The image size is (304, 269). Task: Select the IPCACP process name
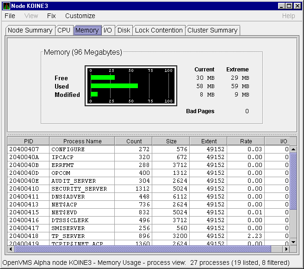[x=62, y=157]
